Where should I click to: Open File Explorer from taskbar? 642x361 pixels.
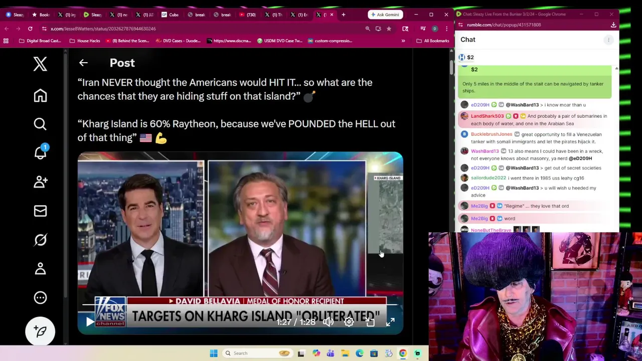click(x=345, y=353)
